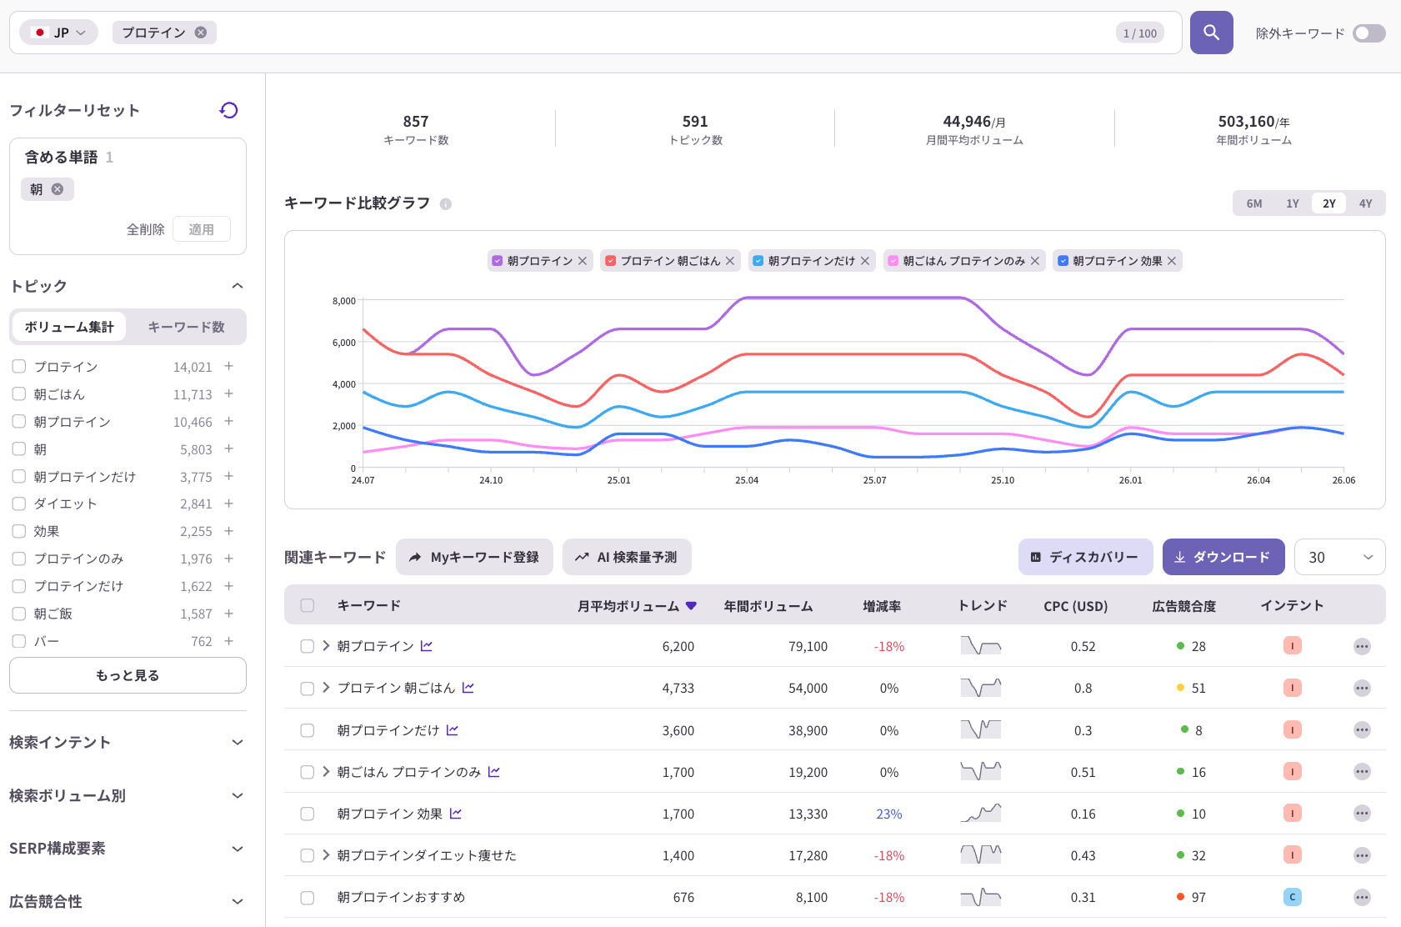Click the purple search magnifier button
1401x927 pixels.
[x=1211, y=33]
